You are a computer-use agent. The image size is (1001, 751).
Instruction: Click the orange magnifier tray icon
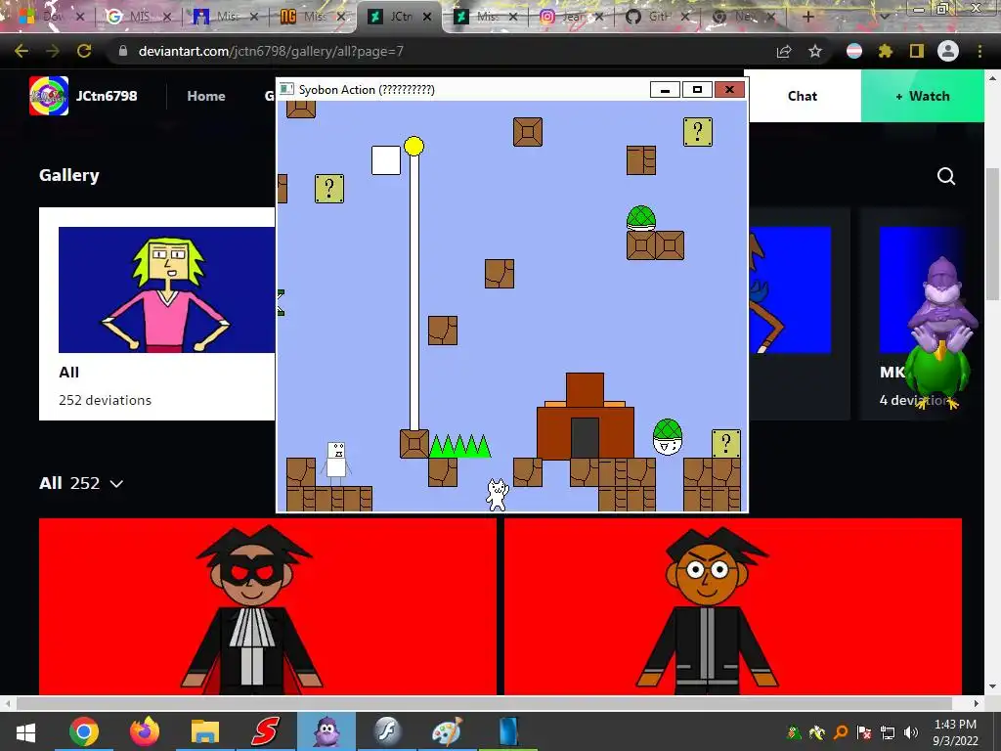point(841,732)
